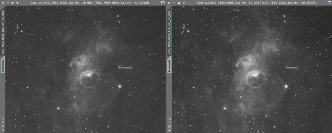Click the Bubble Nebula in the 2x2_HA image
The width and height of the screenshot is (332, 133).
coord(256,79)
